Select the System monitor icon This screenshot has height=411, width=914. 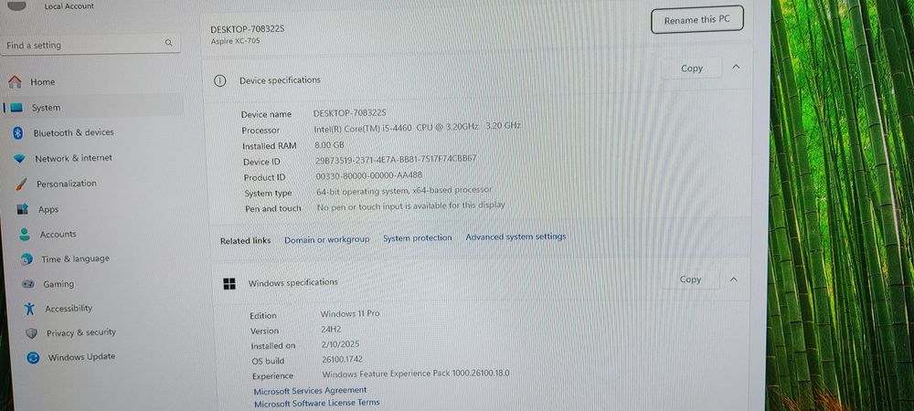(x=16, y=108)
